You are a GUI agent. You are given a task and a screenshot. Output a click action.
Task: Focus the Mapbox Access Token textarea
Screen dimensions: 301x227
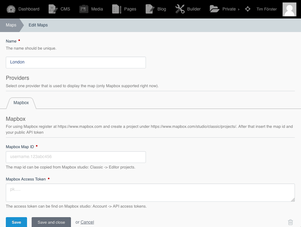point(150,193)
